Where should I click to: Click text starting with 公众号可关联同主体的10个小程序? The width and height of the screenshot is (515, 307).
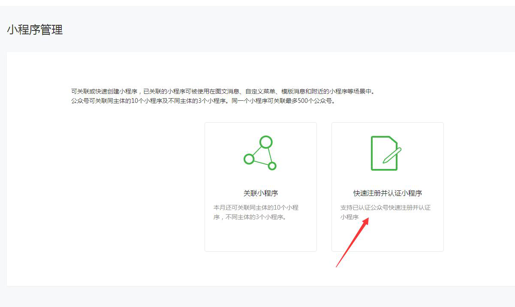(x=203, y=101)
